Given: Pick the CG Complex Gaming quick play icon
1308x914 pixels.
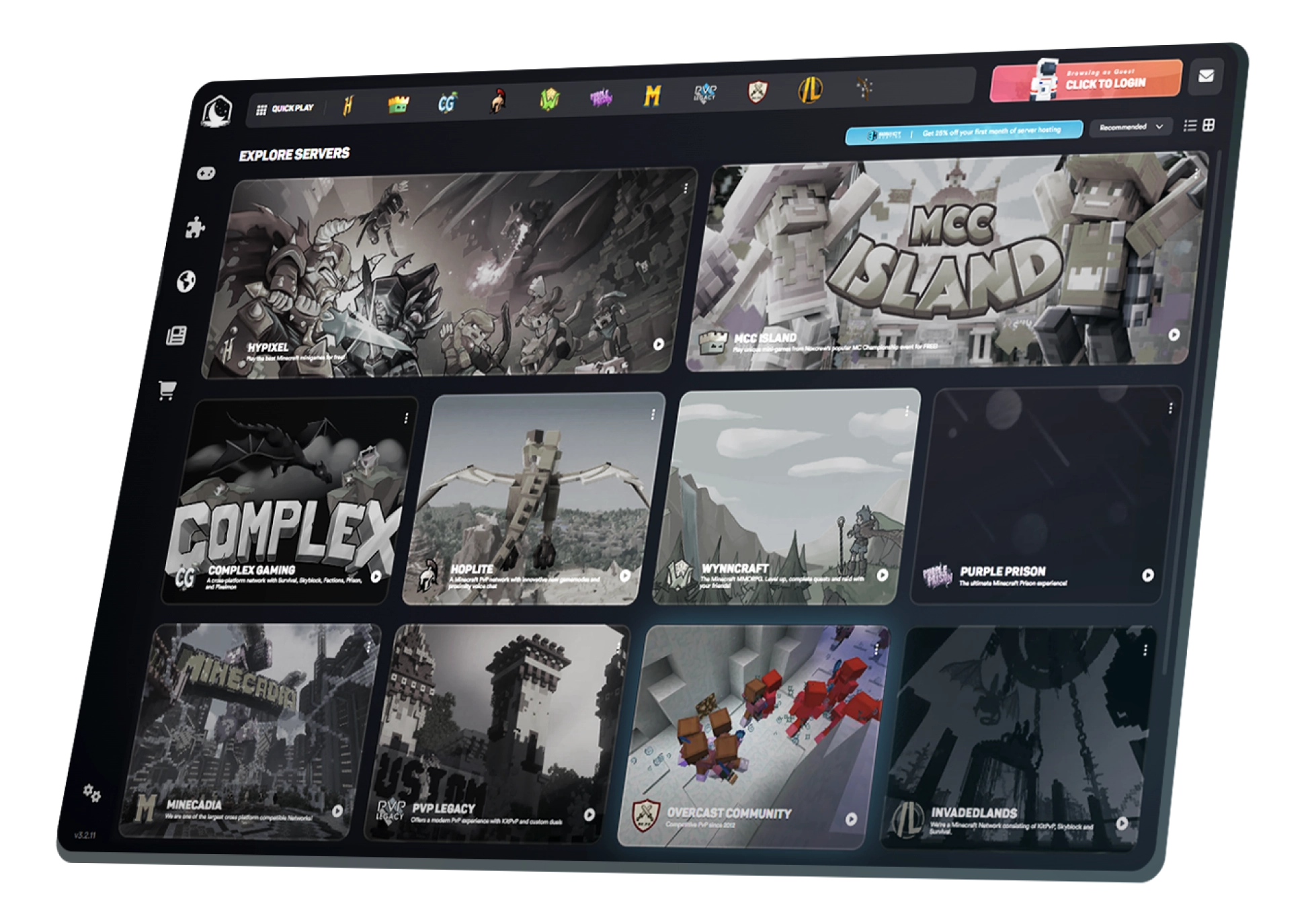Looking at the screenshot, I should pos(447,102).
